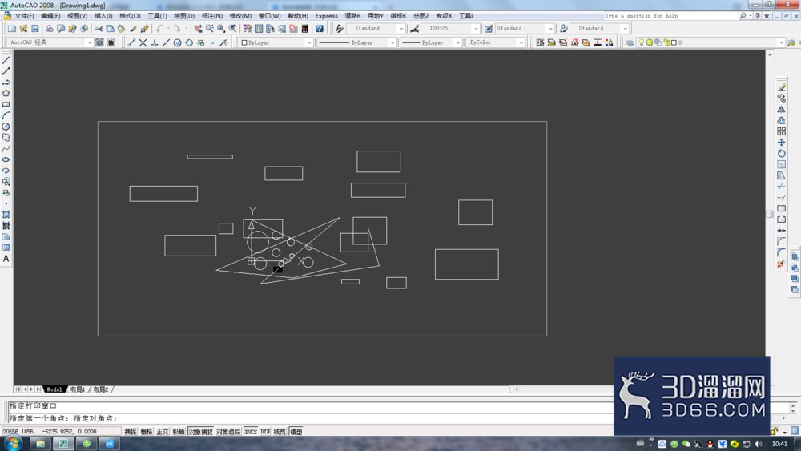Save drawing with the floppy disk icon
This screenshot has height=451, width=801.
point(35,29)
